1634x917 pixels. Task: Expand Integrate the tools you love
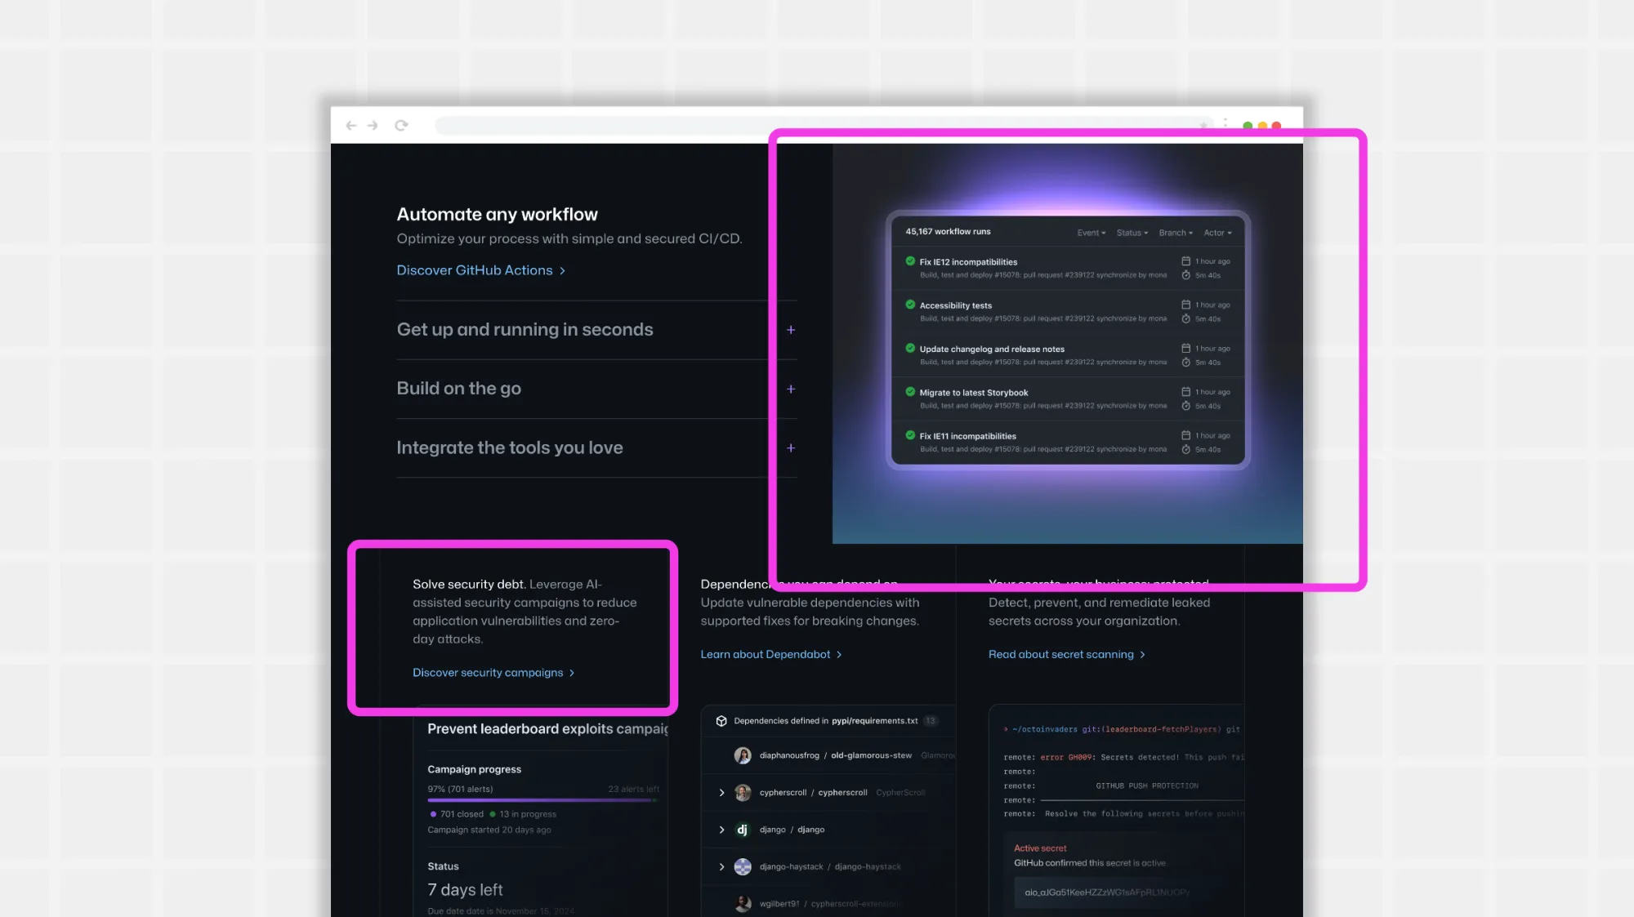click(596, 447)
